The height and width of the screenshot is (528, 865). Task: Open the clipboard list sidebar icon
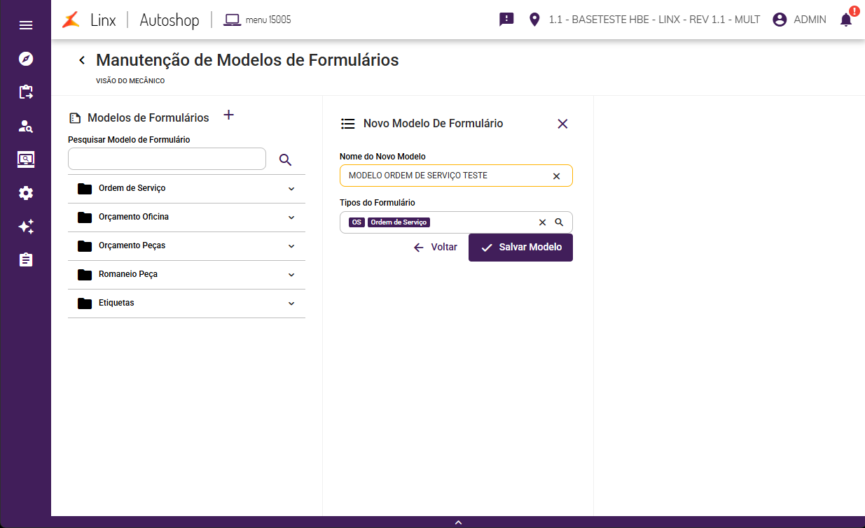tap(26, 259)
